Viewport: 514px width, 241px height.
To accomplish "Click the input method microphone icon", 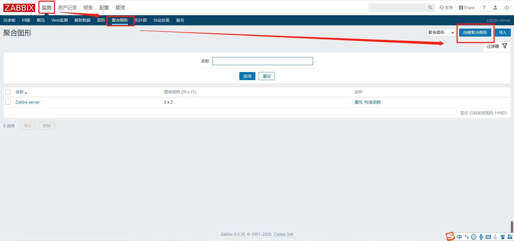I will (x=481, y=237).
